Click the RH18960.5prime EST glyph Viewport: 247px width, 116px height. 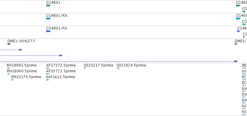click(8, 74)
